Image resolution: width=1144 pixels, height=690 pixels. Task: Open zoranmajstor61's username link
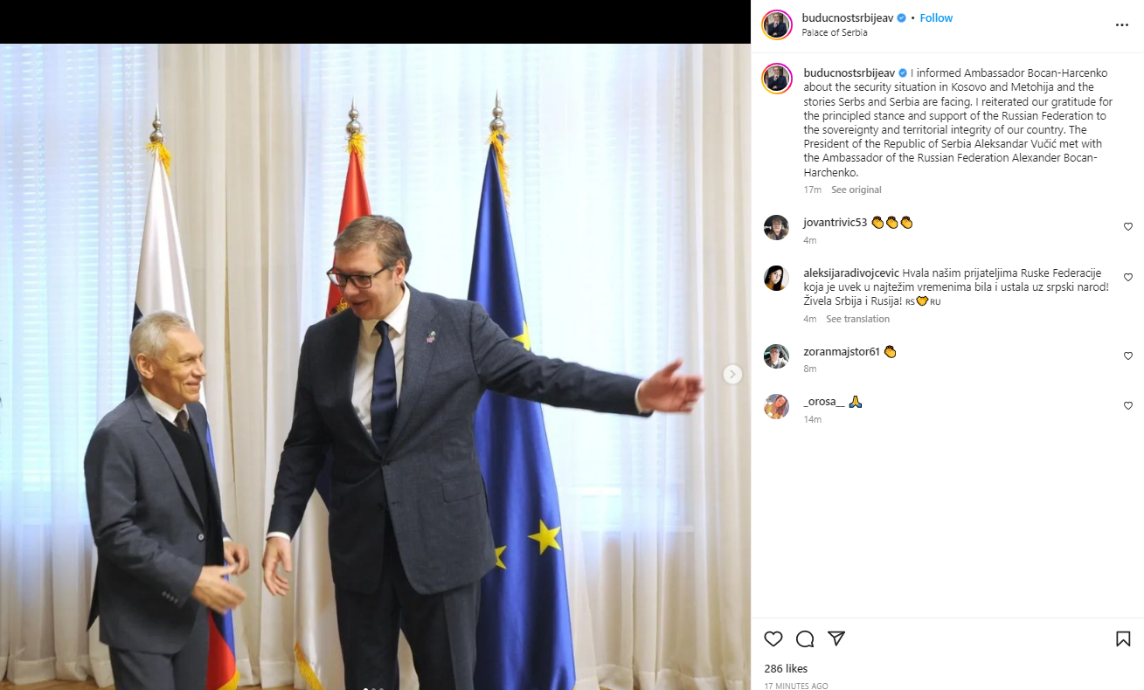[x=842, y=352]
